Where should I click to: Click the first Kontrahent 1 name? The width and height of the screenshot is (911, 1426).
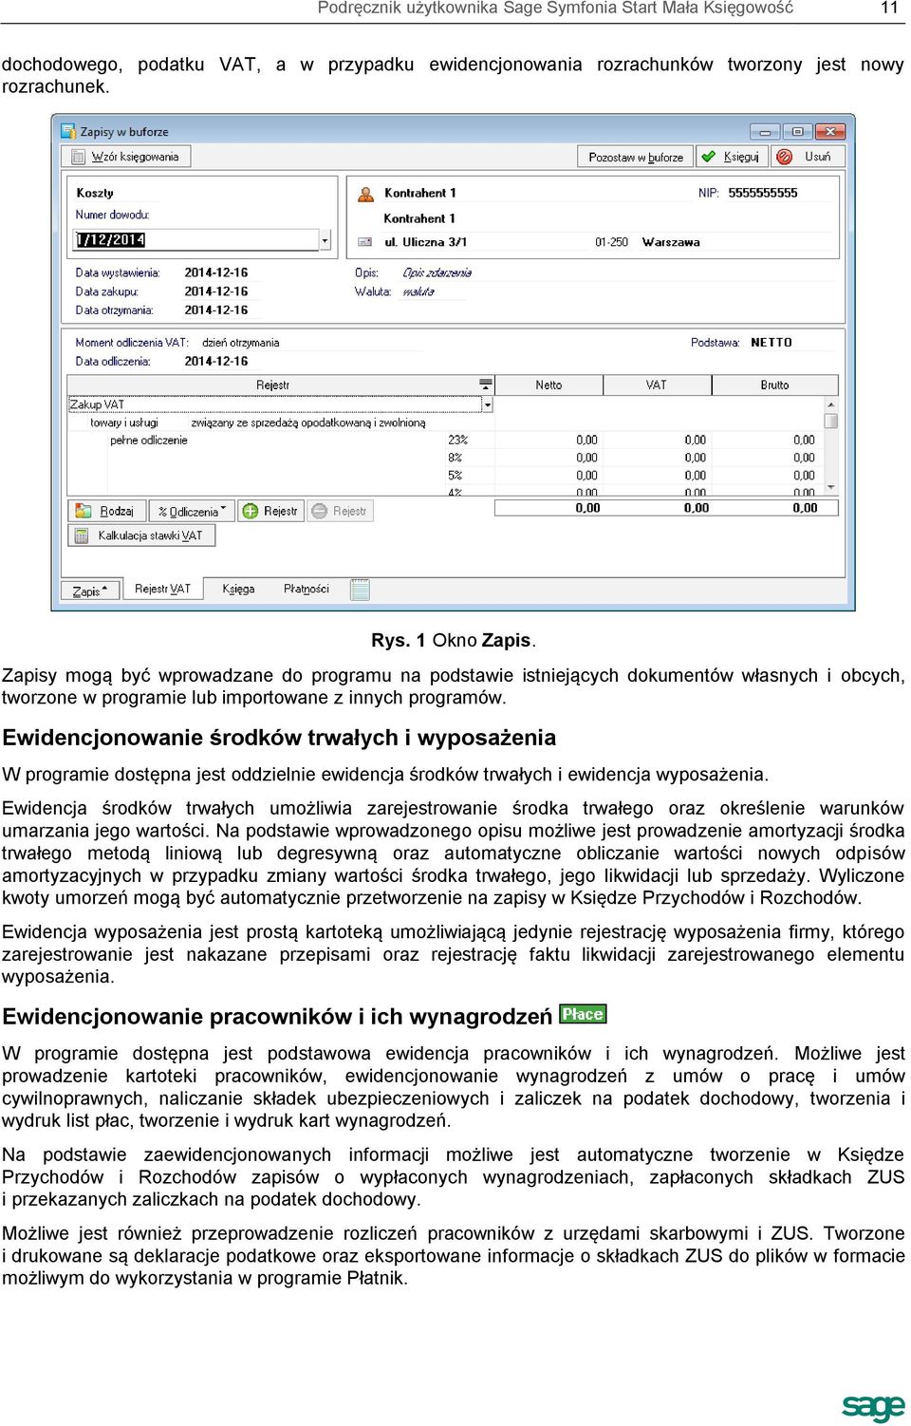[420, 193]
